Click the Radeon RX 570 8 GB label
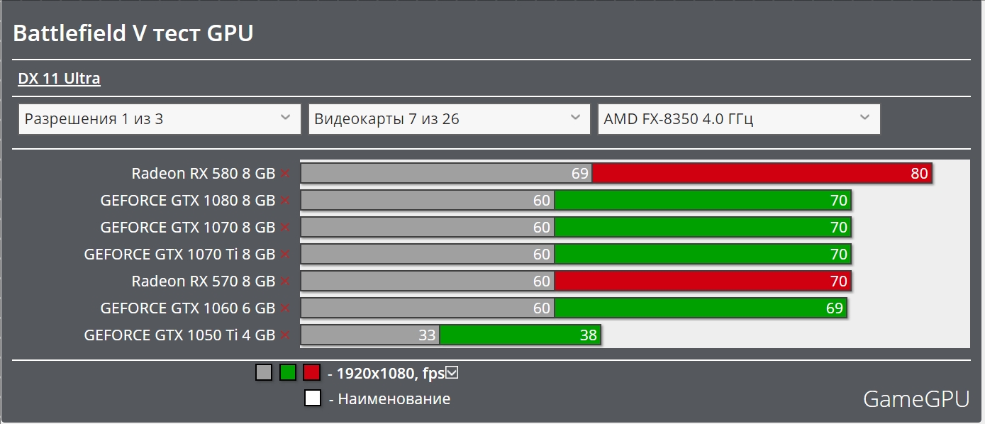985x424 pixels. [204, 281]
